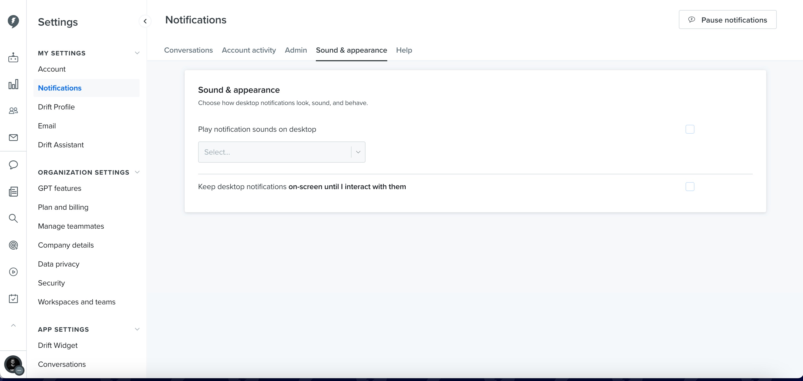
Task: Switch to the Conversations tab
Action: (x=188, y=50)
